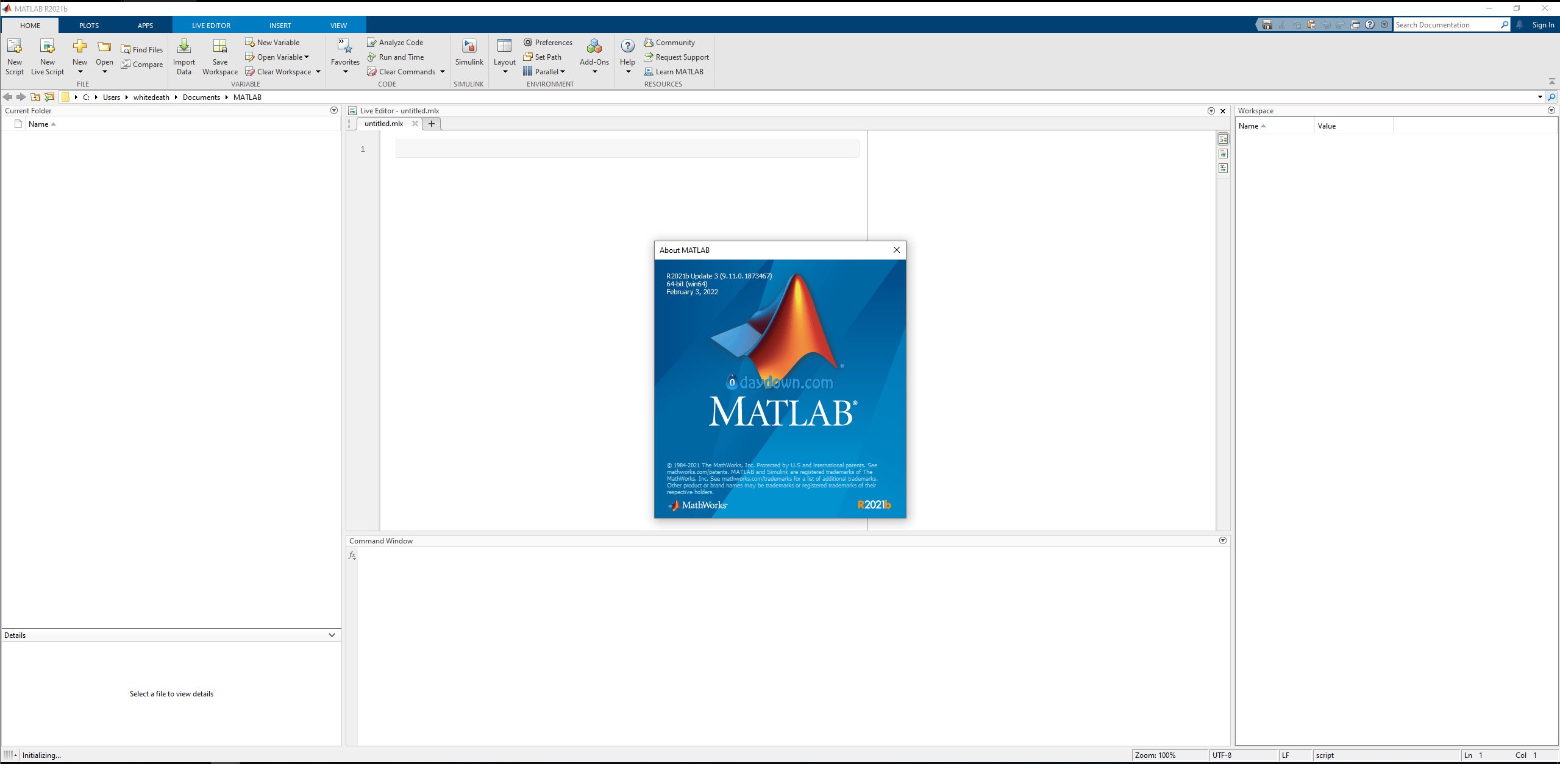The image size is (1560, 764).
Task: Click Run and Time
Action: click(x=396, y=57)
